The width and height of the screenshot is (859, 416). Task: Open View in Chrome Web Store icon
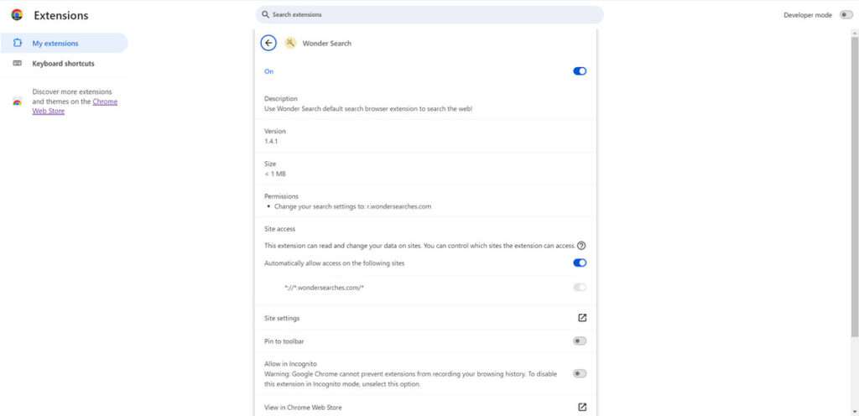point(582,408)
